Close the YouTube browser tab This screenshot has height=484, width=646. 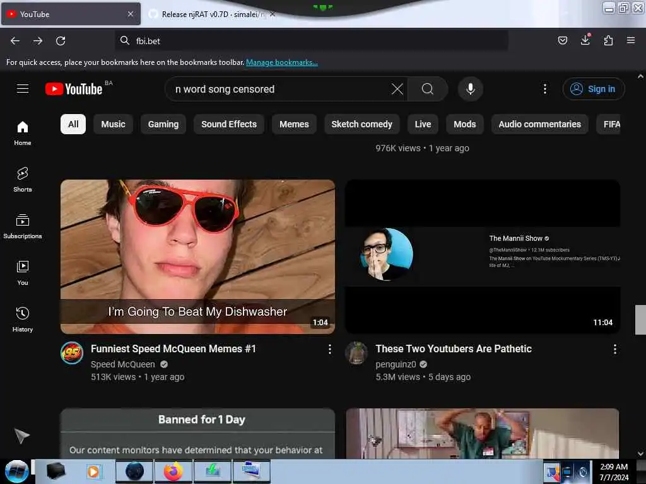[131, 14]
